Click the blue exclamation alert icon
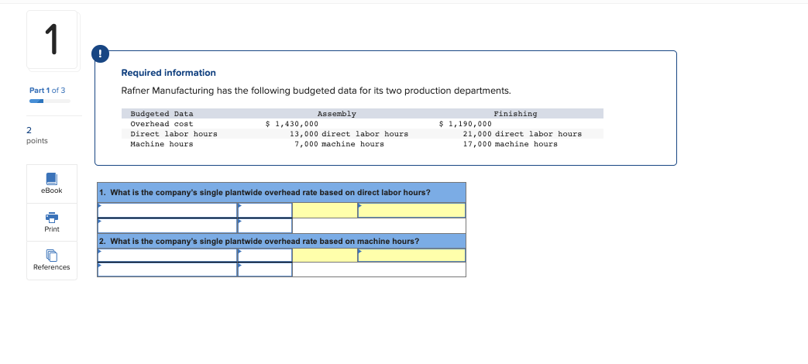This screenshot has height=364, width=808. (101, 54)
